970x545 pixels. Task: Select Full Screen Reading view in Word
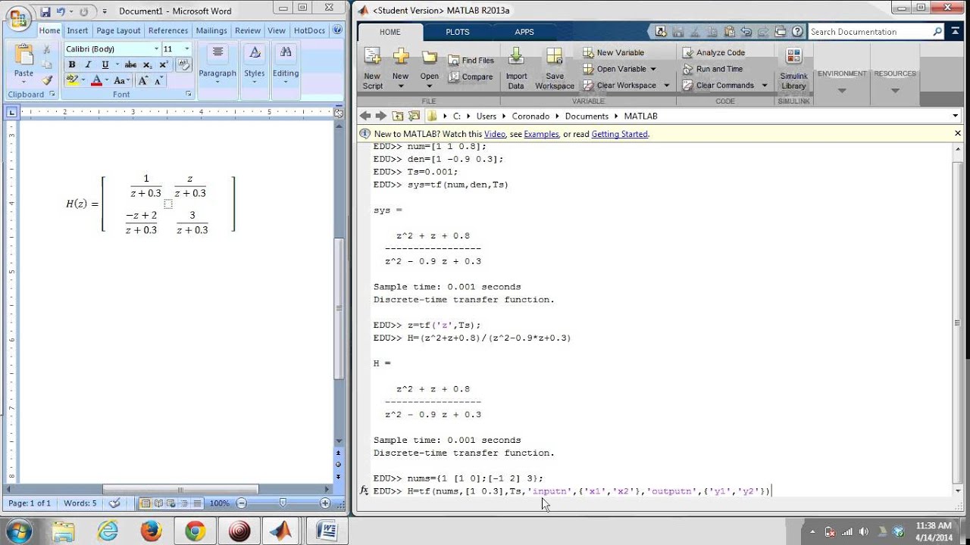(x=157, y=503)
